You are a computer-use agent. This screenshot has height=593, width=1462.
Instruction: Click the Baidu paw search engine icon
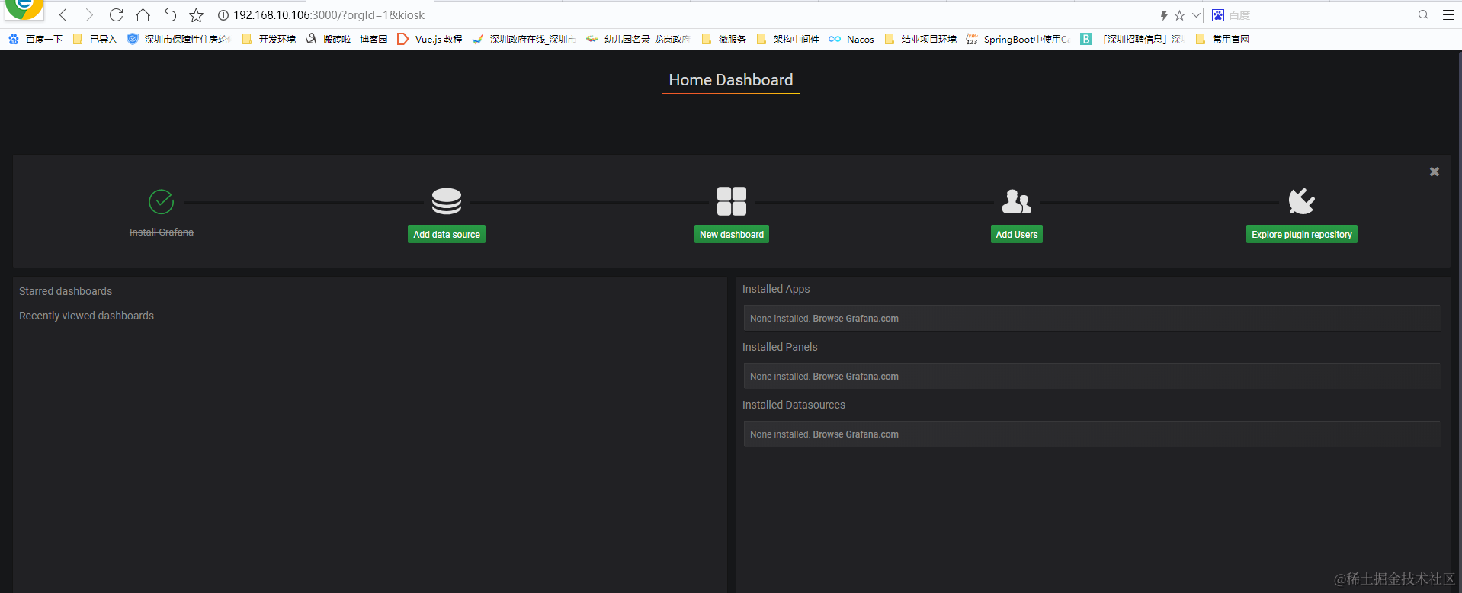coord(1218,15)
